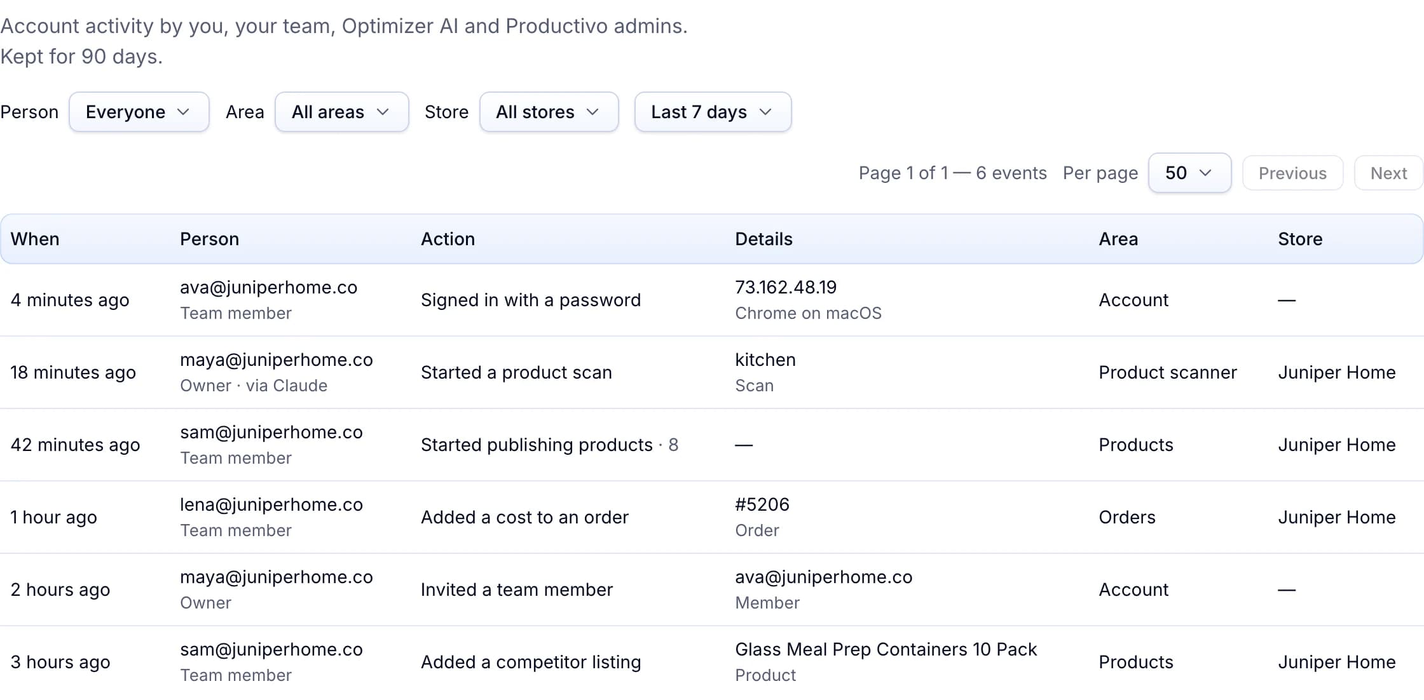Click 'Juniper Home' store in the '1 hour ago' row
Viewport: 1424px width, 700px height.
coord(1337,517)
